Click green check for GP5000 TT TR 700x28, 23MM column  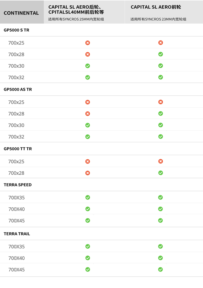pyautogui.click(x=160, y=173)
